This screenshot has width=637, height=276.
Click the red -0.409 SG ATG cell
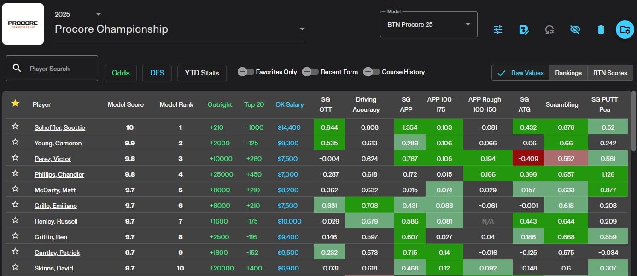[528, 159]
